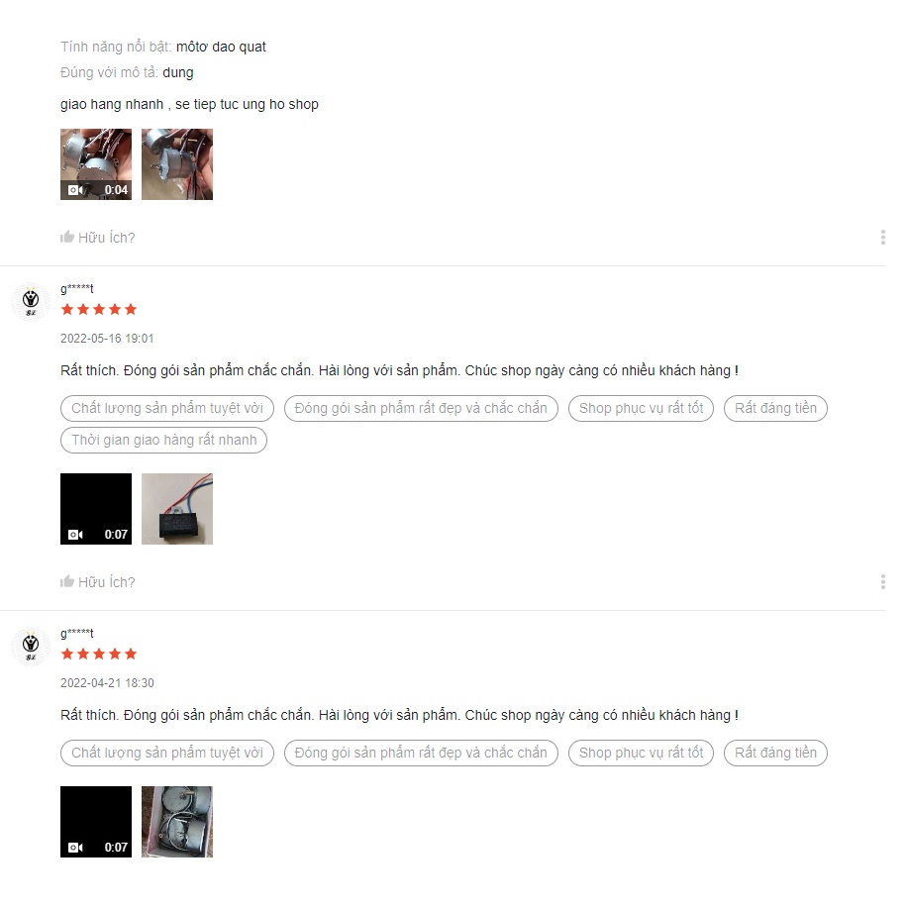Click the thumbs-up Hữu Ích icon under first review
Screen dimensions: 908x908
click(67, 237)
